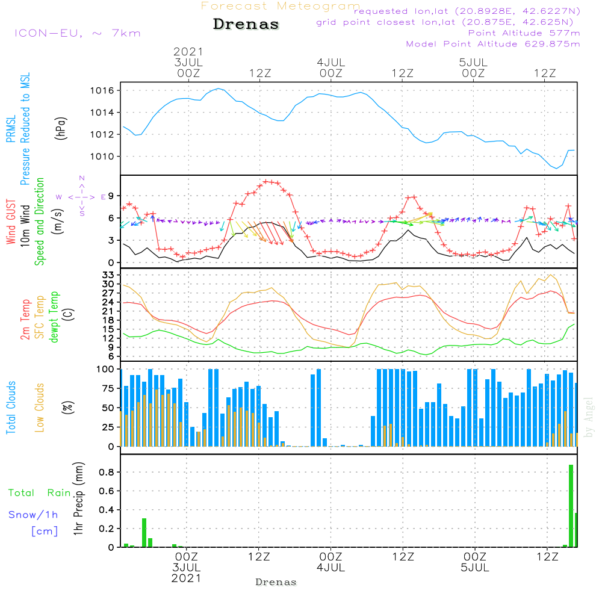Click the 'Total Rain' legend label
This screenshot has width=602, height=602.
click(x=40, y=493)
